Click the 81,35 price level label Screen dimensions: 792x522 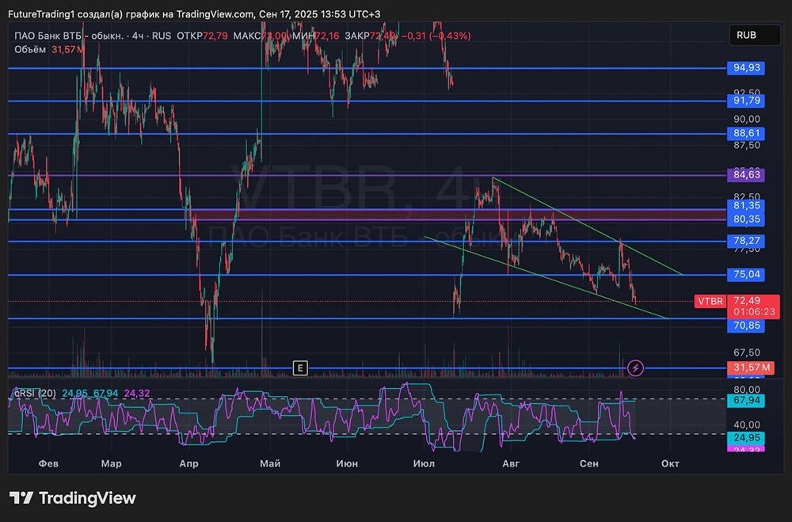coord(746,205)
